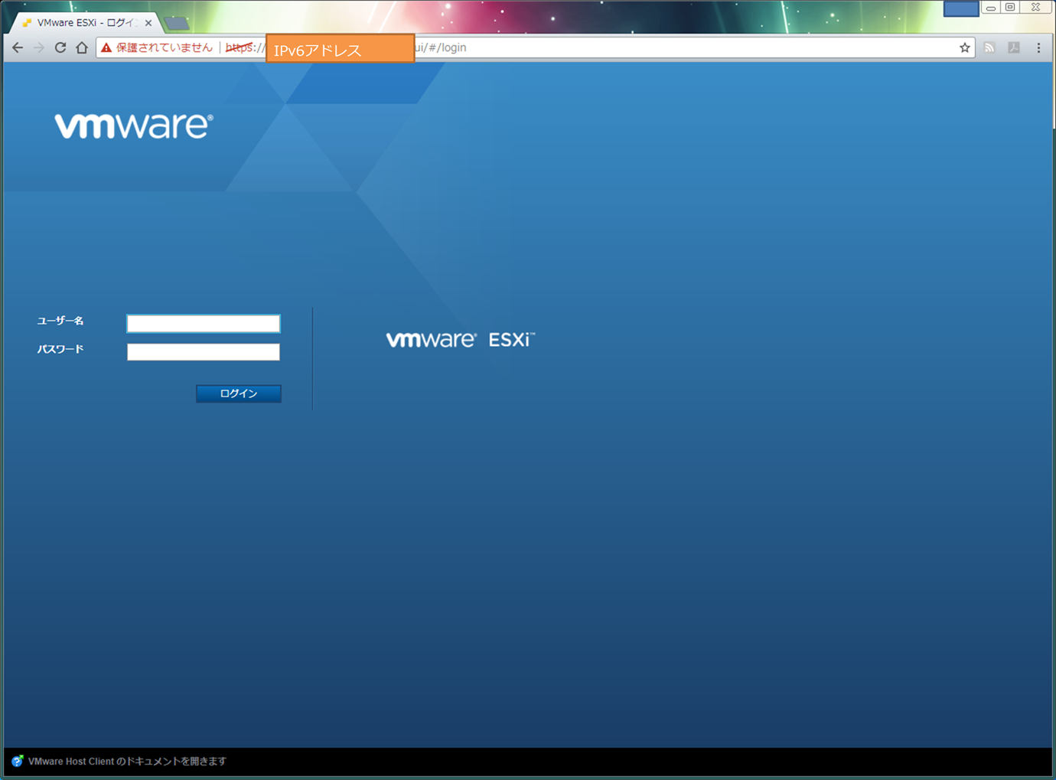Open the Adobe Acrobat extension
This screenshot has height=780, width=1056.
click(1013, 47)
